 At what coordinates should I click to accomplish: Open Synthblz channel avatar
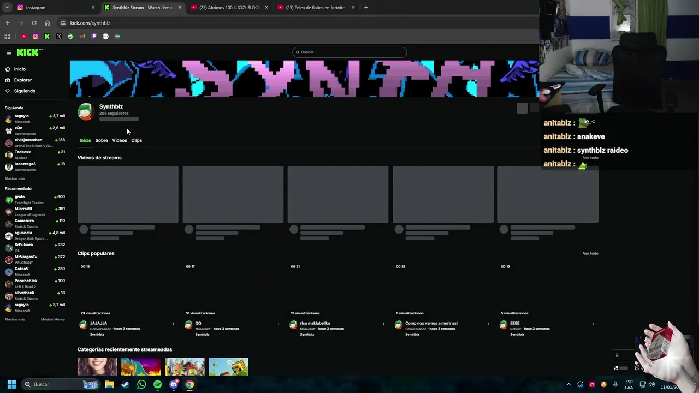[x=85, y=111]
